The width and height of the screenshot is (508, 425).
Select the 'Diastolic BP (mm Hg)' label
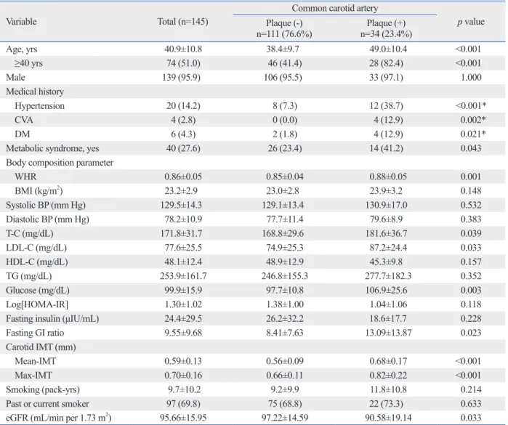coord(47,219)
